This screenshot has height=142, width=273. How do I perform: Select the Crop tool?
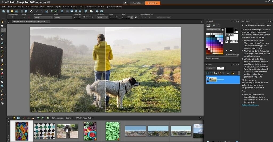(2, 39)
